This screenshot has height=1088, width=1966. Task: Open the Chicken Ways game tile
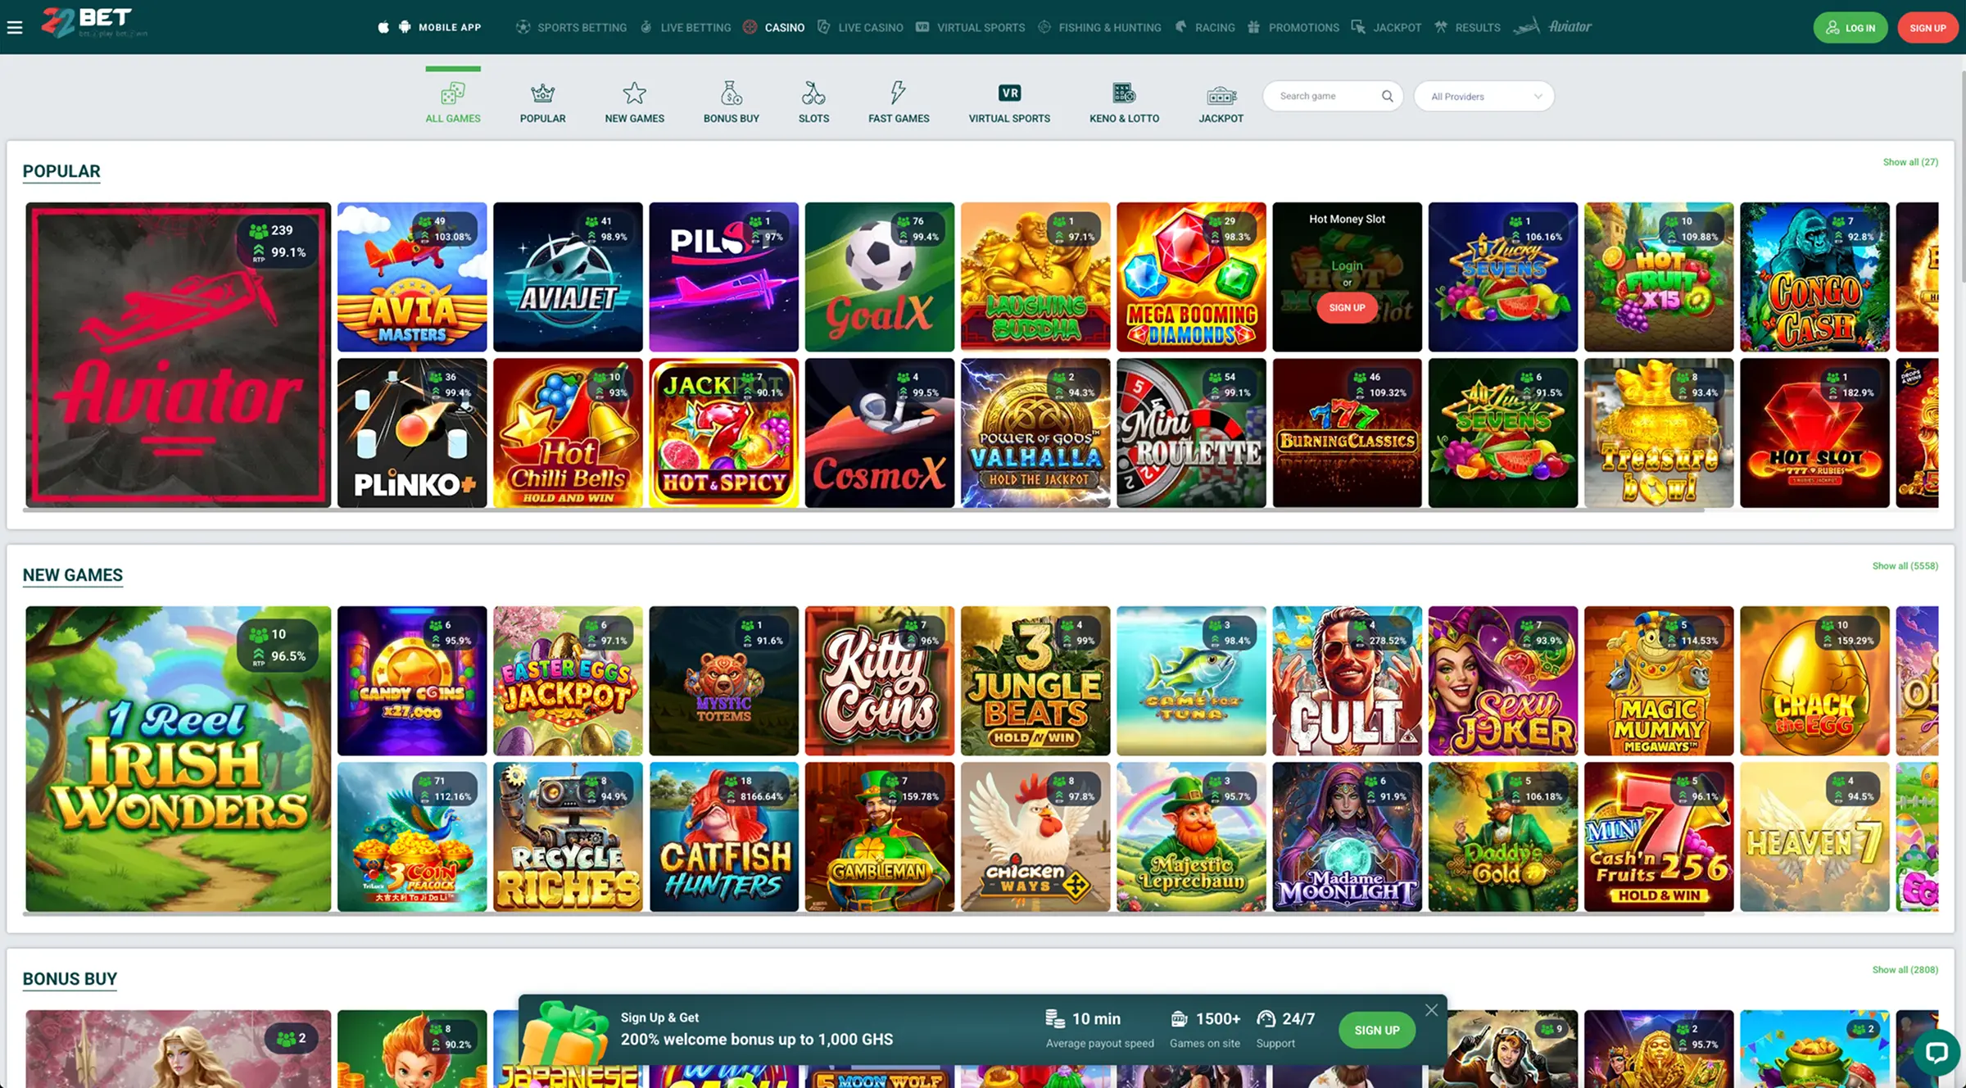pyautogui.click(x=1035, y=836)
